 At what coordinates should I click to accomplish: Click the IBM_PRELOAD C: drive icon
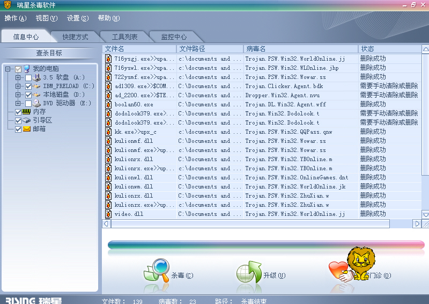pyautogui.click(x=36, y=86)
